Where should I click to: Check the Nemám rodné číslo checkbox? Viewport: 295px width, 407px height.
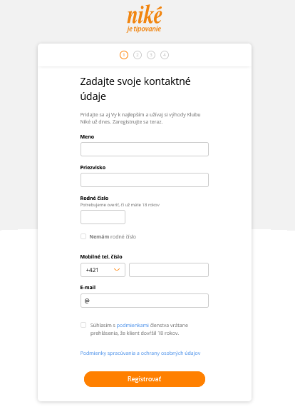(x=83, y=236)
